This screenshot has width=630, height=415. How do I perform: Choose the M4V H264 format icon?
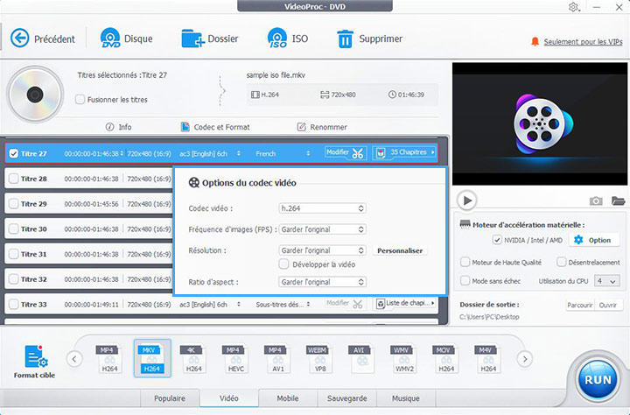(488, 358)
